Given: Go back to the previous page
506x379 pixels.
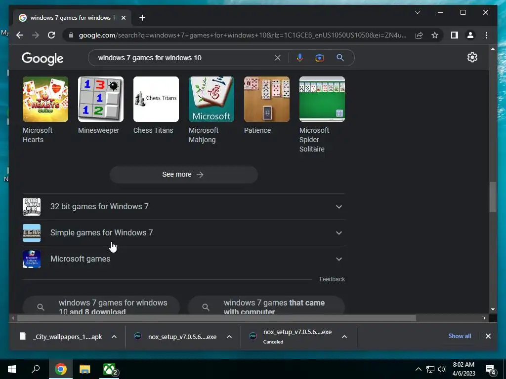Looking at the screenshot, I should tap(20, 35).
